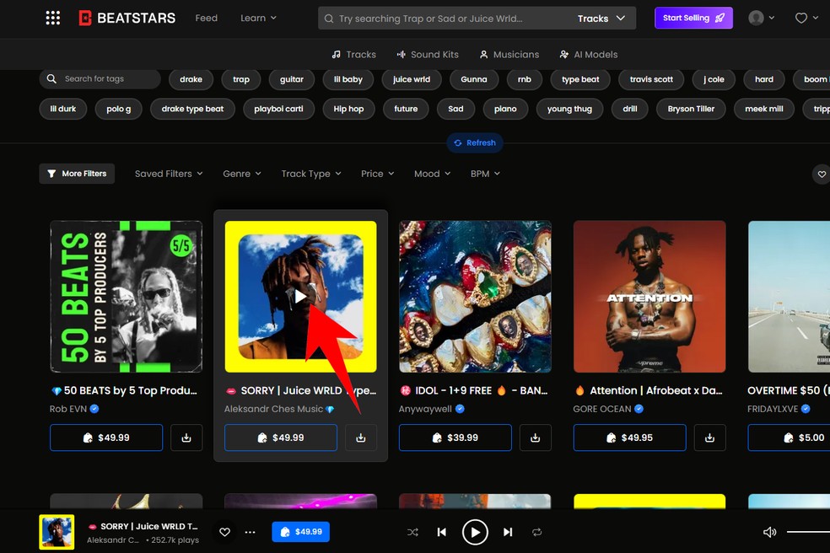Toggle repeat in the player
The width and height of the screenshot is (830, 553).
536,532
